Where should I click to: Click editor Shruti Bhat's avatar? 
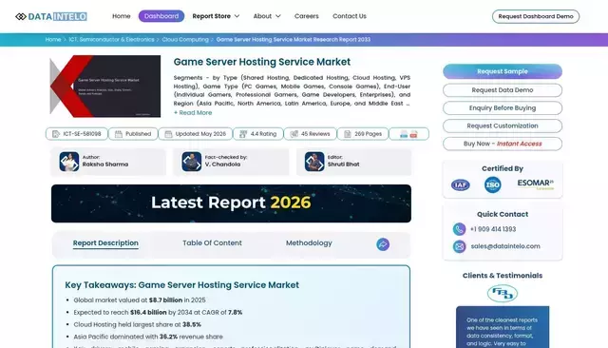tap(314, 162)
